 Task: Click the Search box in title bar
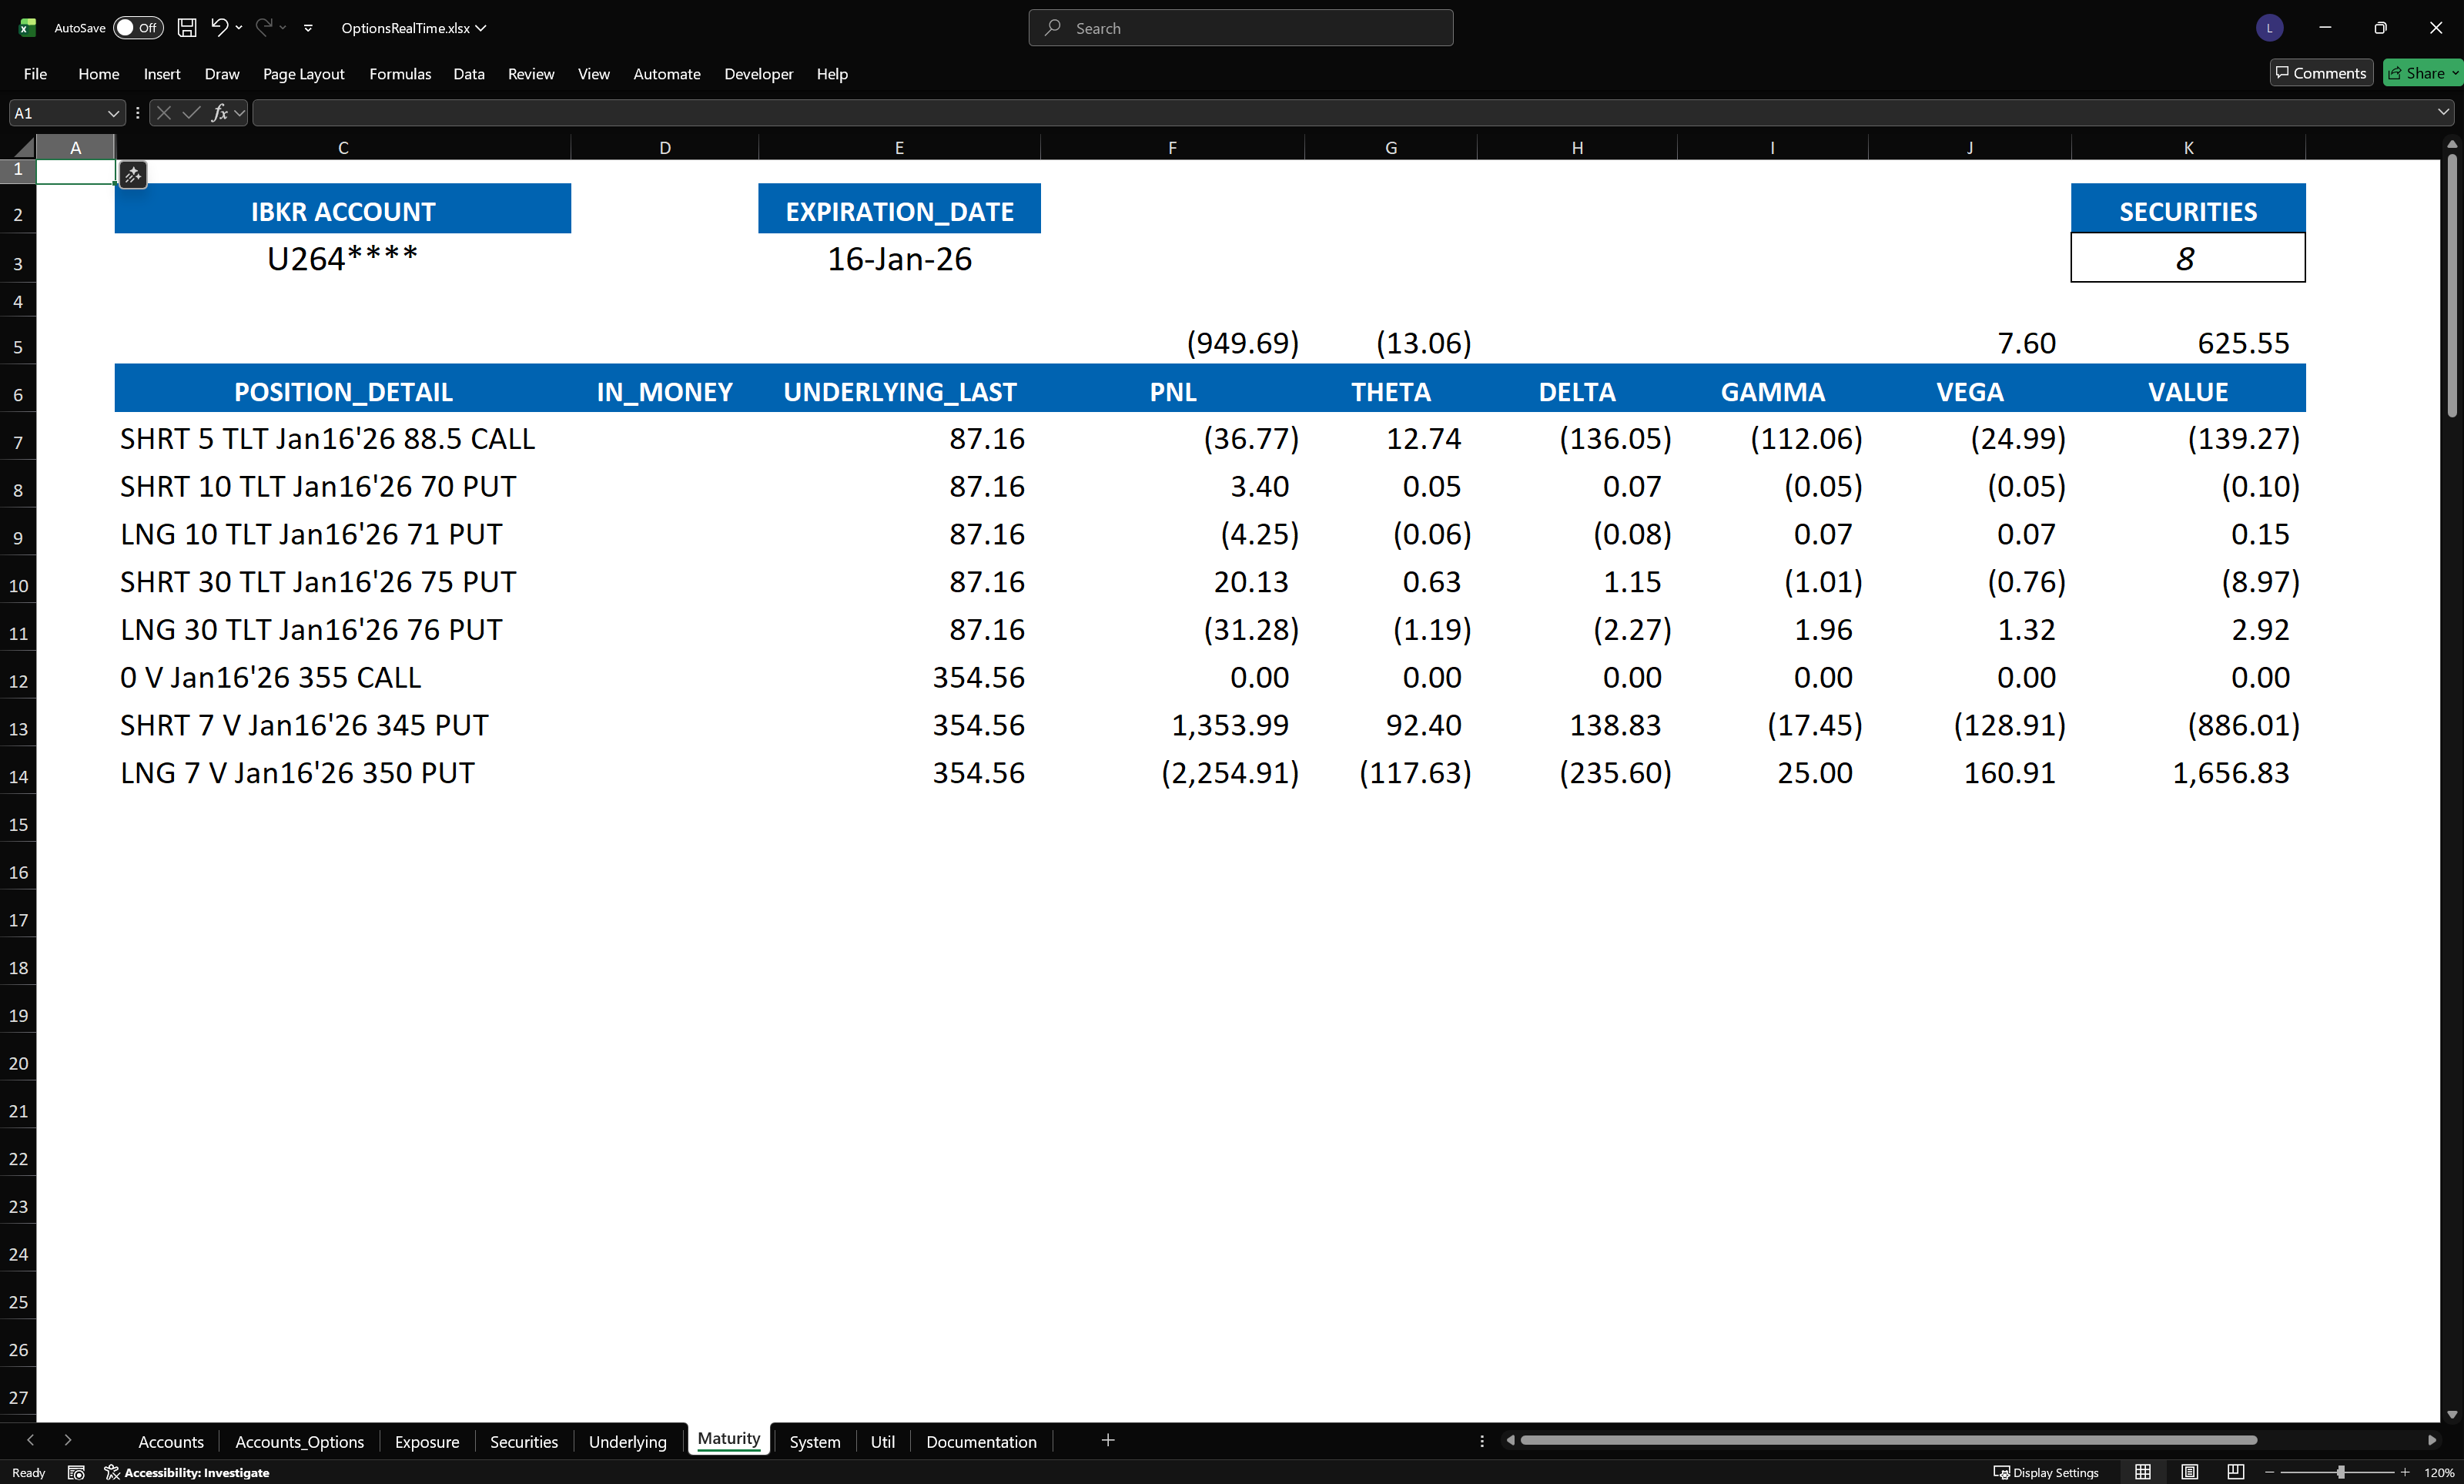(1240, 28)
